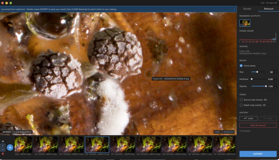
Task: Decrease Size using the stepper down arrow
Action: [x=275, y=73]
